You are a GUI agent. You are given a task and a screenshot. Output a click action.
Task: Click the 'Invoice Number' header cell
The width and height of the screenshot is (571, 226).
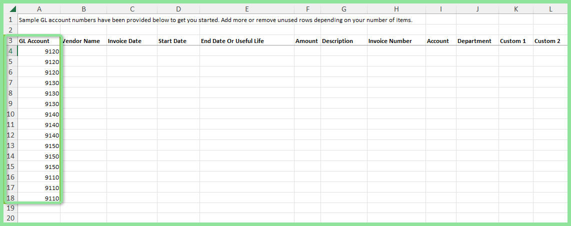396,41
